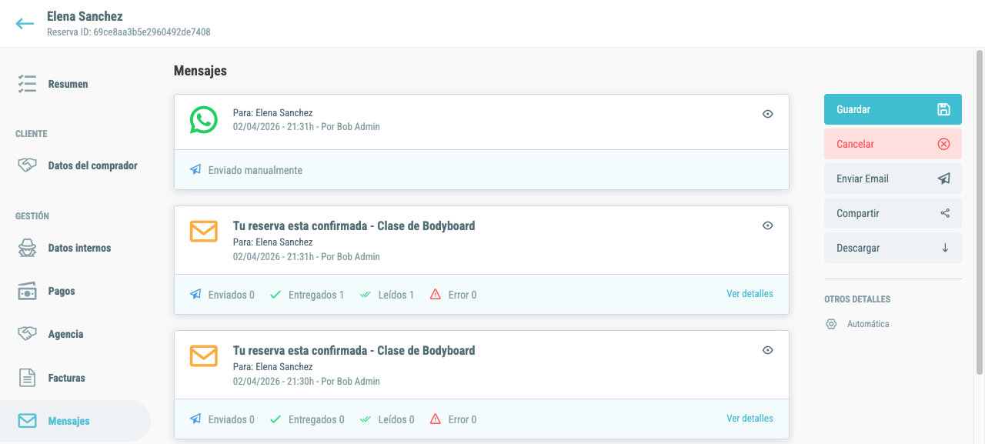Click the envelope icon on the 21:30h email card
The image size is (985, 444).
click(204, 356)
